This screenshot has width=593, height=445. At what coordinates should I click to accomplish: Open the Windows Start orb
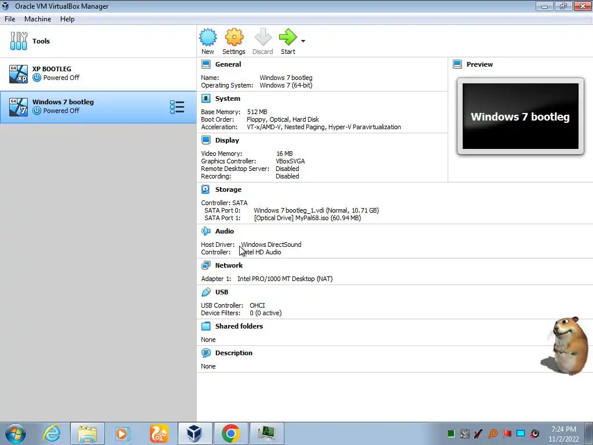coord(15,433)
